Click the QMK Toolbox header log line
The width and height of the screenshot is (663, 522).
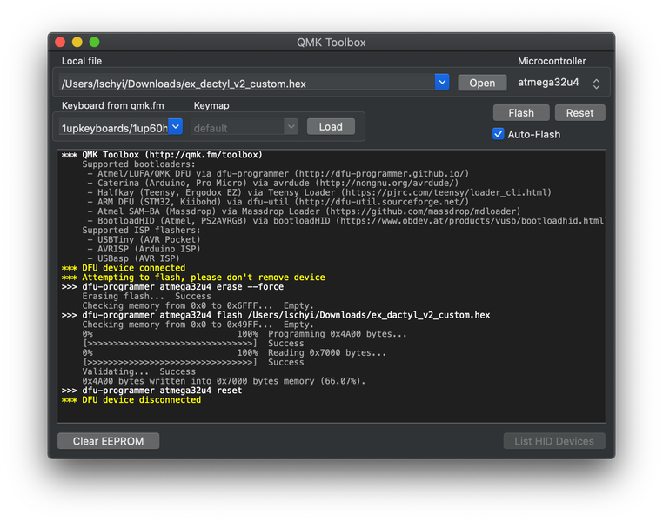tap(162, 155)
